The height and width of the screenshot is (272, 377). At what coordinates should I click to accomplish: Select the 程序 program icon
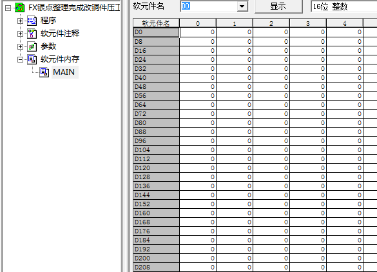32,21
